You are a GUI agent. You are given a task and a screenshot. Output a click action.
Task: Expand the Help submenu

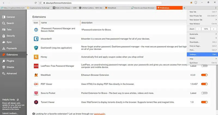(x=202, y=59)
